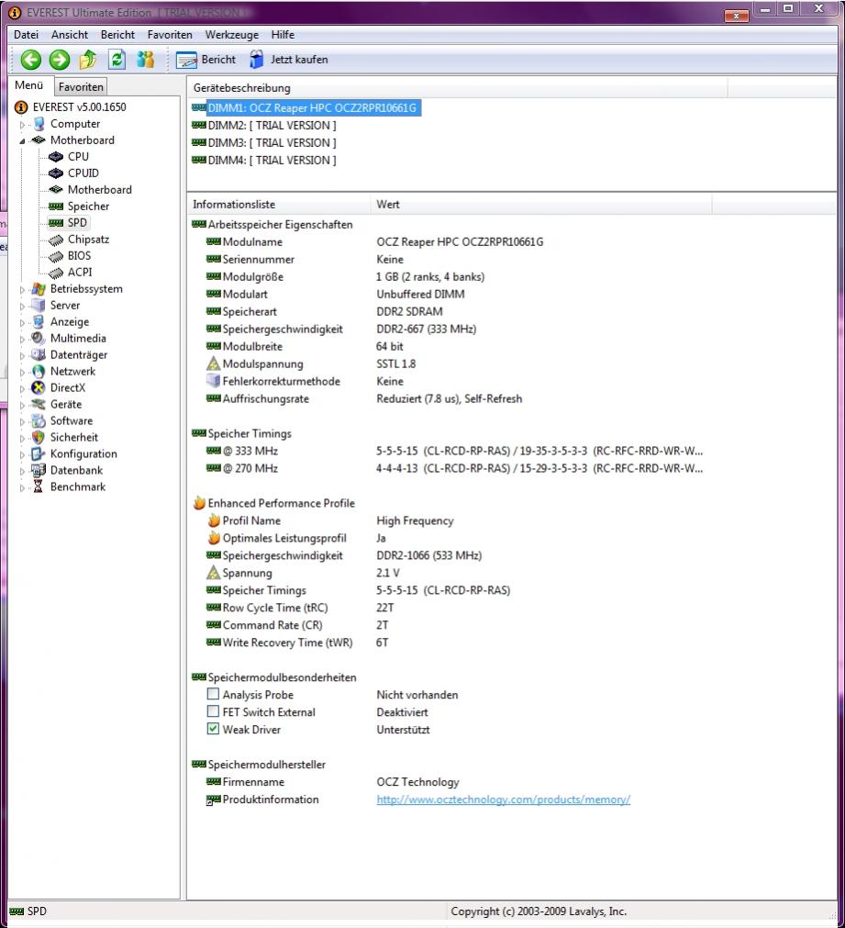Select the Datenbank category icon
This screenshot has height=928, width=845.
tap(39, 471)
